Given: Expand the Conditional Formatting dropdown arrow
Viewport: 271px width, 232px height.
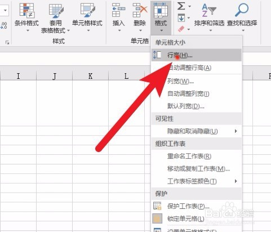Looking at the screenshot, I should (x=28, y=30).
